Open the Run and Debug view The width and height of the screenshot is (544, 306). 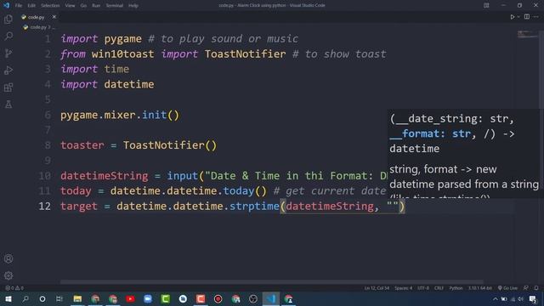tap(8, 70)
